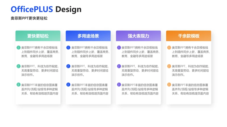Choose the orange number 1 badge
Image resolution: width=227 pixels, height=127 pixels.
[169, 47]
